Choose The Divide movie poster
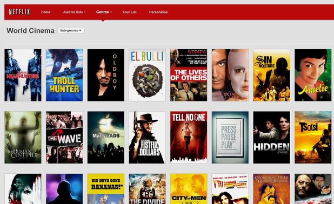This screenshot has width=334, height=204. [147, 189]
